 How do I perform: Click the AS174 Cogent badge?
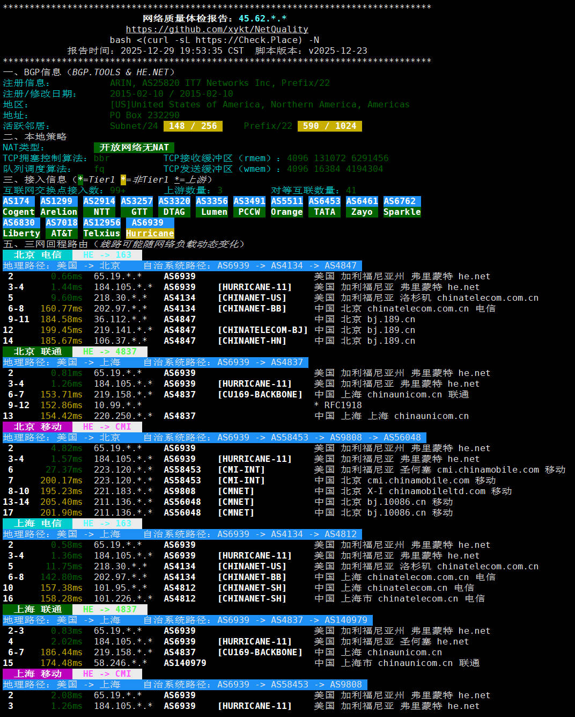pos(19,207)
